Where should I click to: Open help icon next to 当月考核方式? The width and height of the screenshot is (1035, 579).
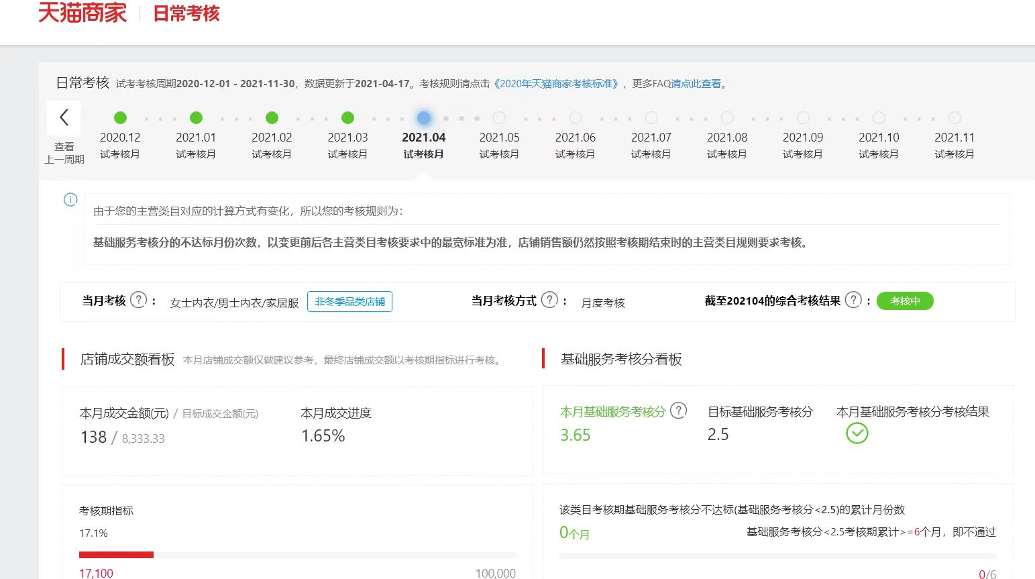549,300
